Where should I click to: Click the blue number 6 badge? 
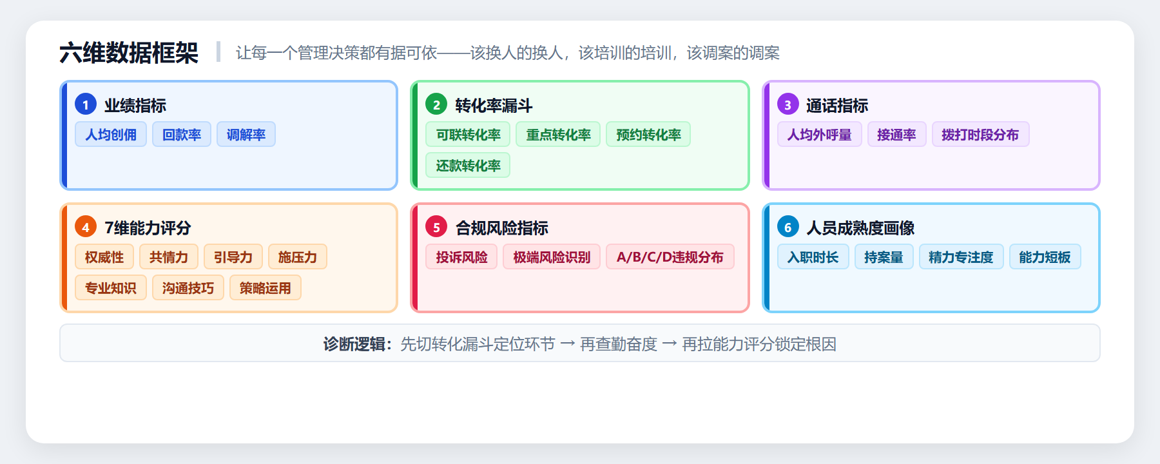[788, 227]
